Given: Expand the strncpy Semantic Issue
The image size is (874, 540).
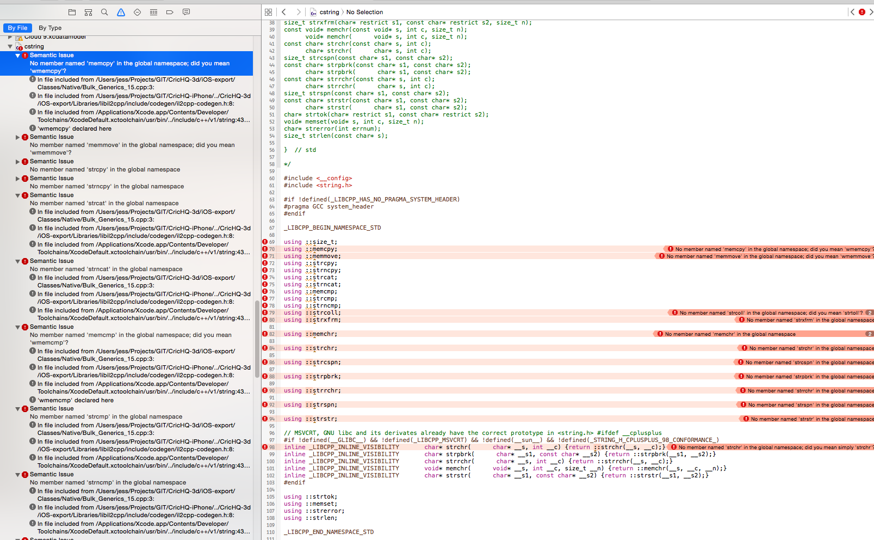Looking at the screenshot, I should (x=17, y=179).
